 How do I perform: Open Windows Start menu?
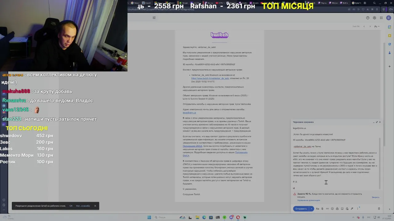149,217
